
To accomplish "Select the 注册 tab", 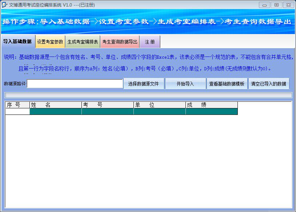I will (x=150, y=42).
